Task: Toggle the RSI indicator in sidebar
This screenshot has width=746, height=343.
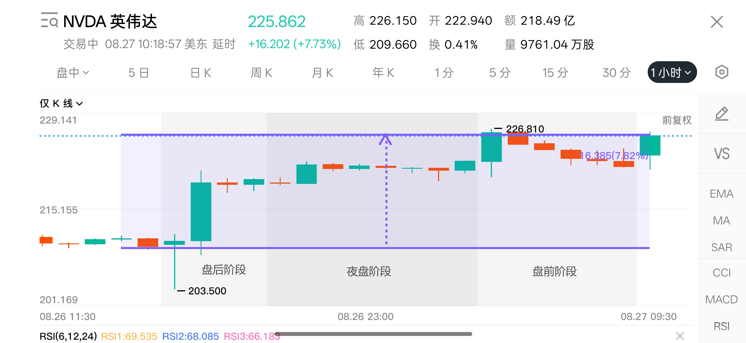Action: 721,326
